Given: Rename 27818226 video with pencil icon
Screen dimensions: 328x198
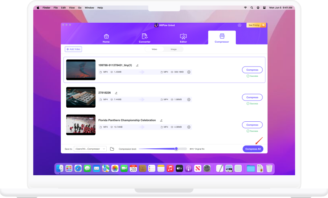Looking at the screenshot, I should (116, 93).
